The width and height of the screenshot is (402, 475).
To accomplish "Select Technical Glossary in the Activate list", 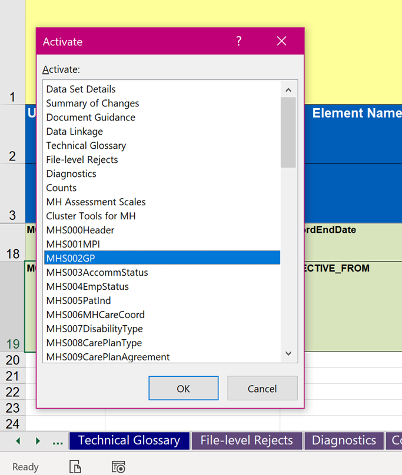I will [x=162, y=145].
